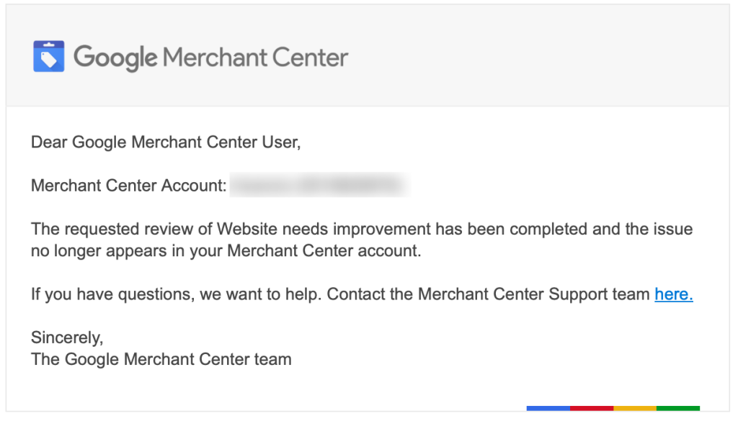738x421 pixels.
Task: Click the "Merchant Center Account:" label
Action: click(129, 186)
